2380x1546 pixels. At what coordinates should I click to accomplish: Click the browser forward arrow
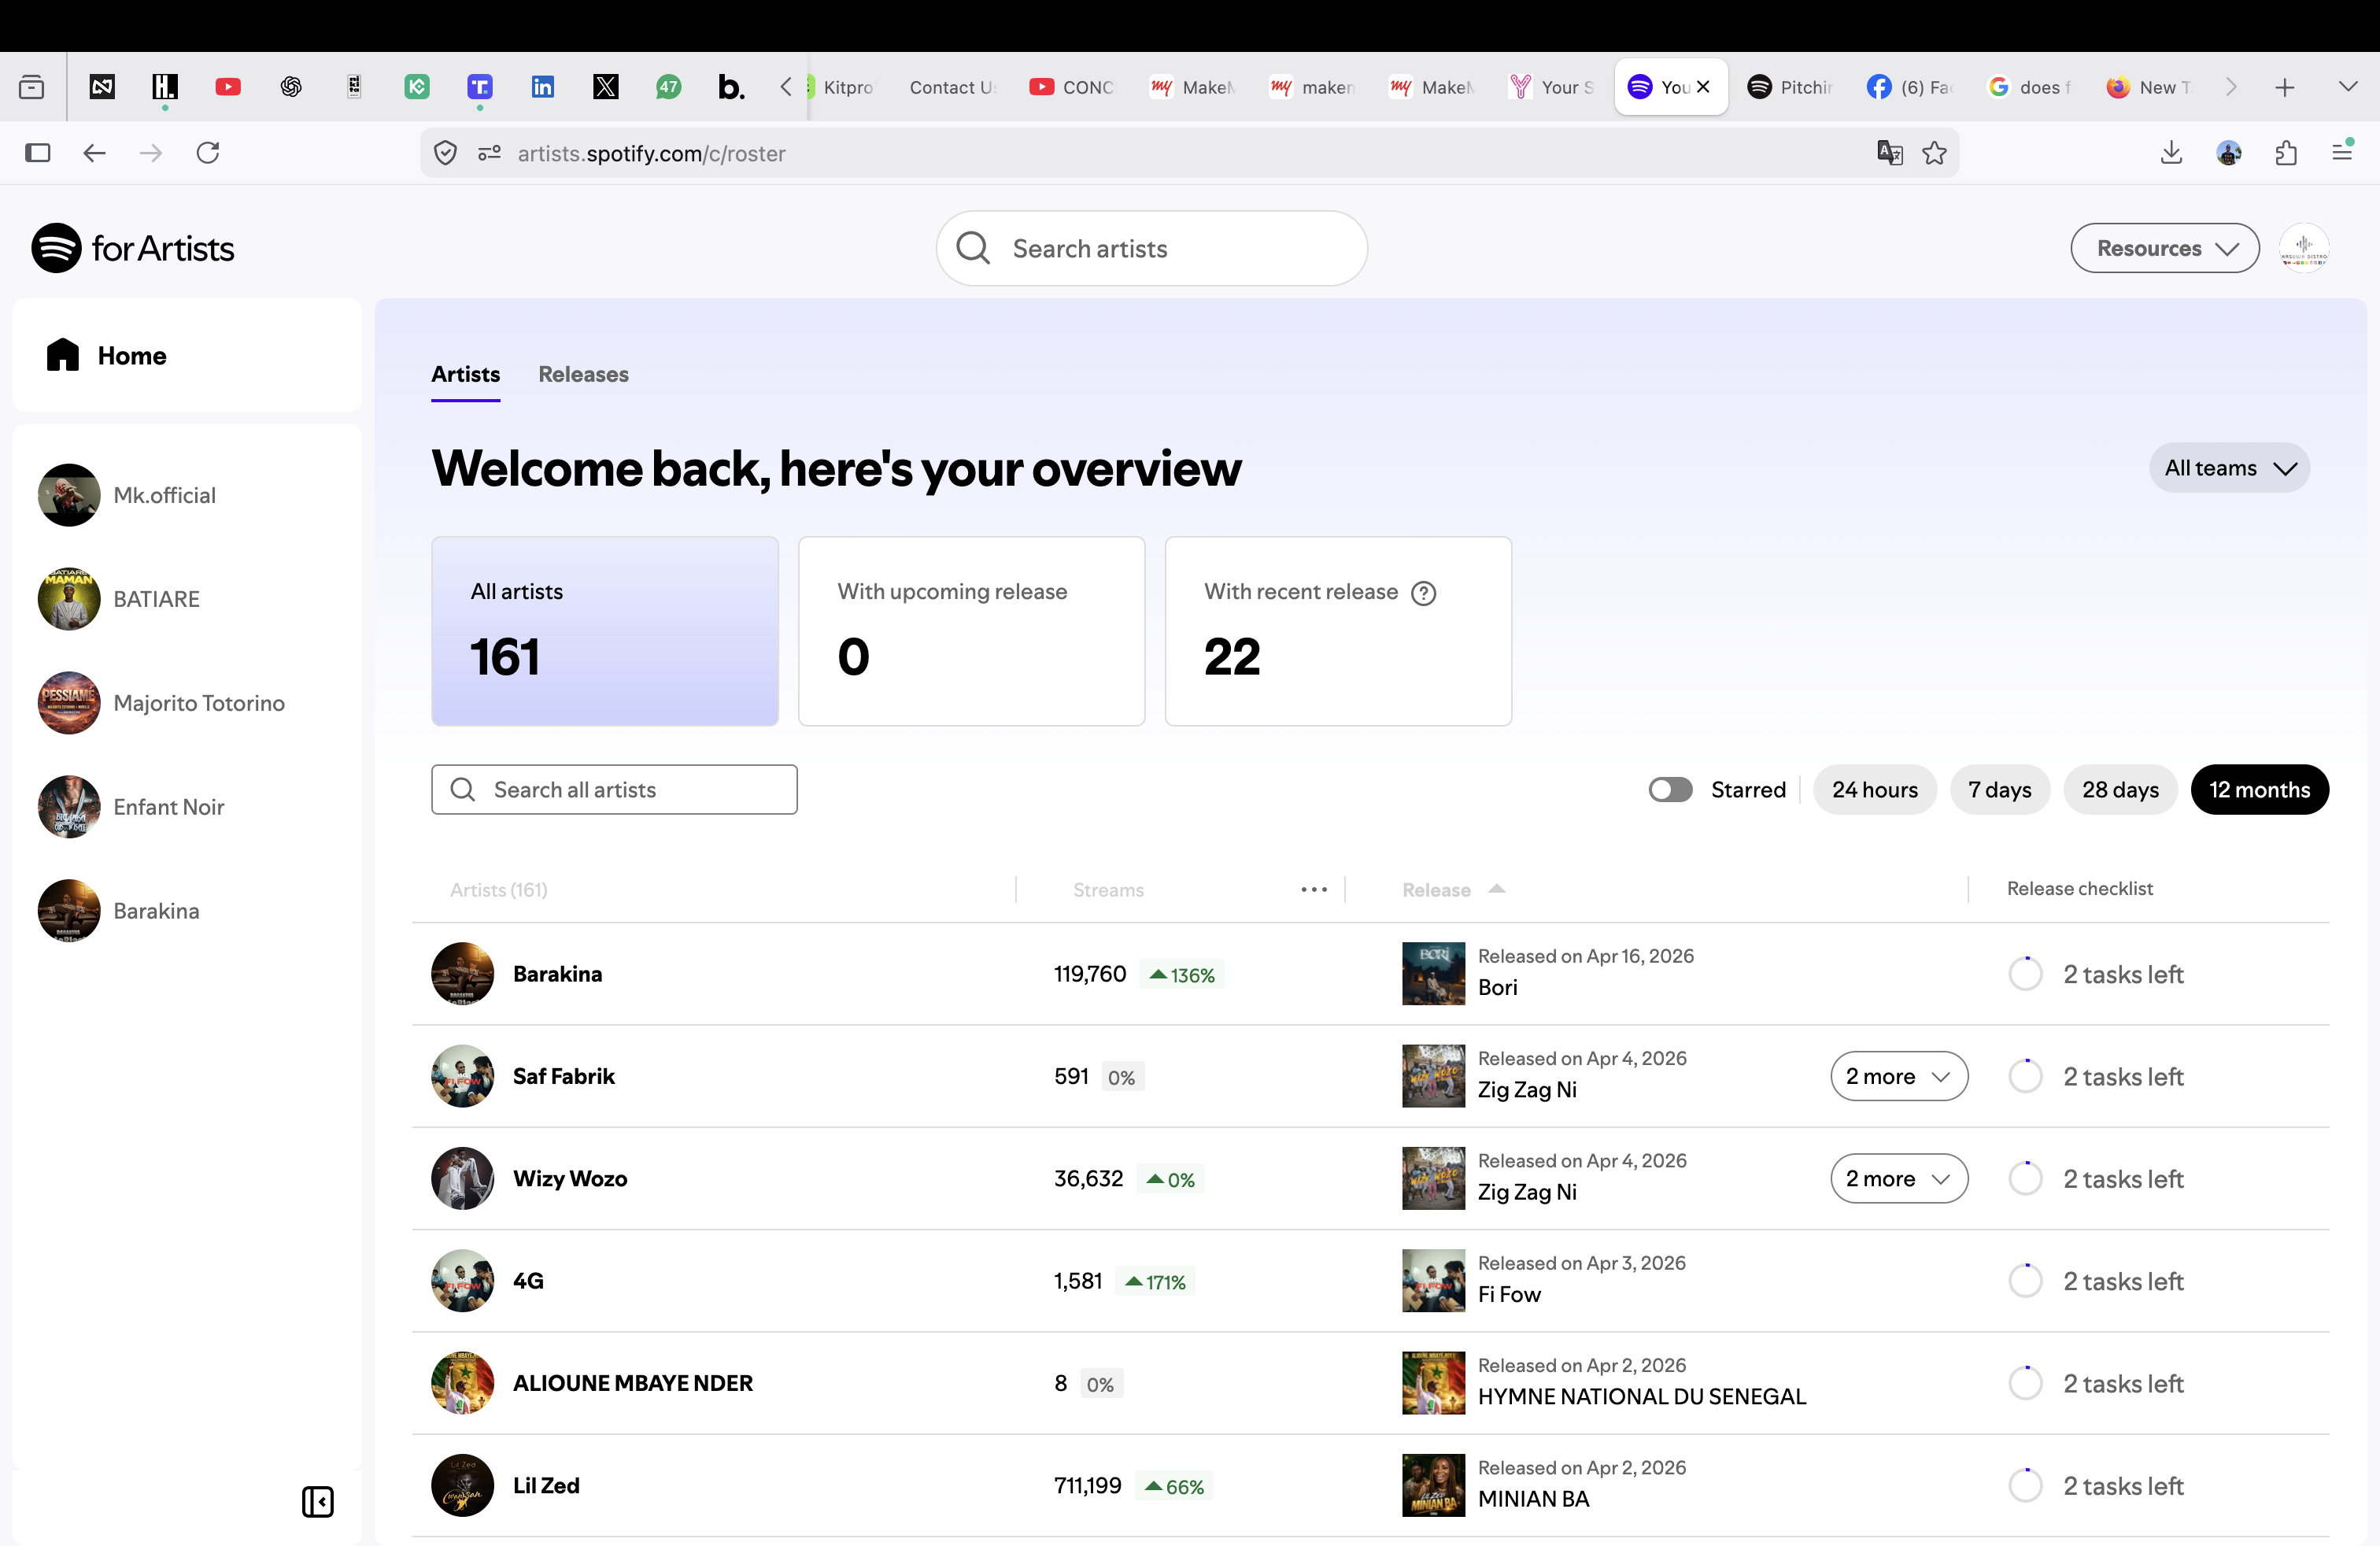click(151, 153)
